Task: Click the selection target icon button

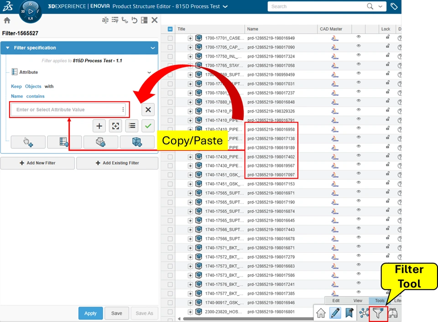Action: point(115,126)
